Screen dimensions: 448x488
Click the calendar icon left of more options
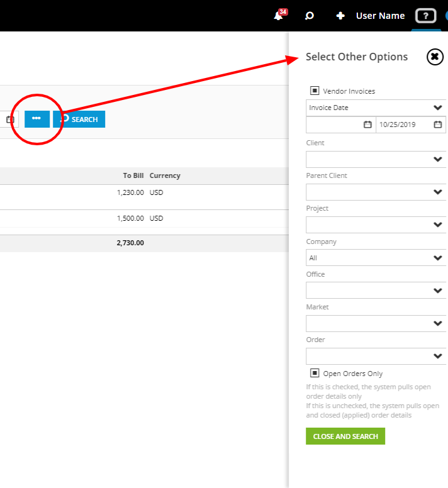pos(10,119)
